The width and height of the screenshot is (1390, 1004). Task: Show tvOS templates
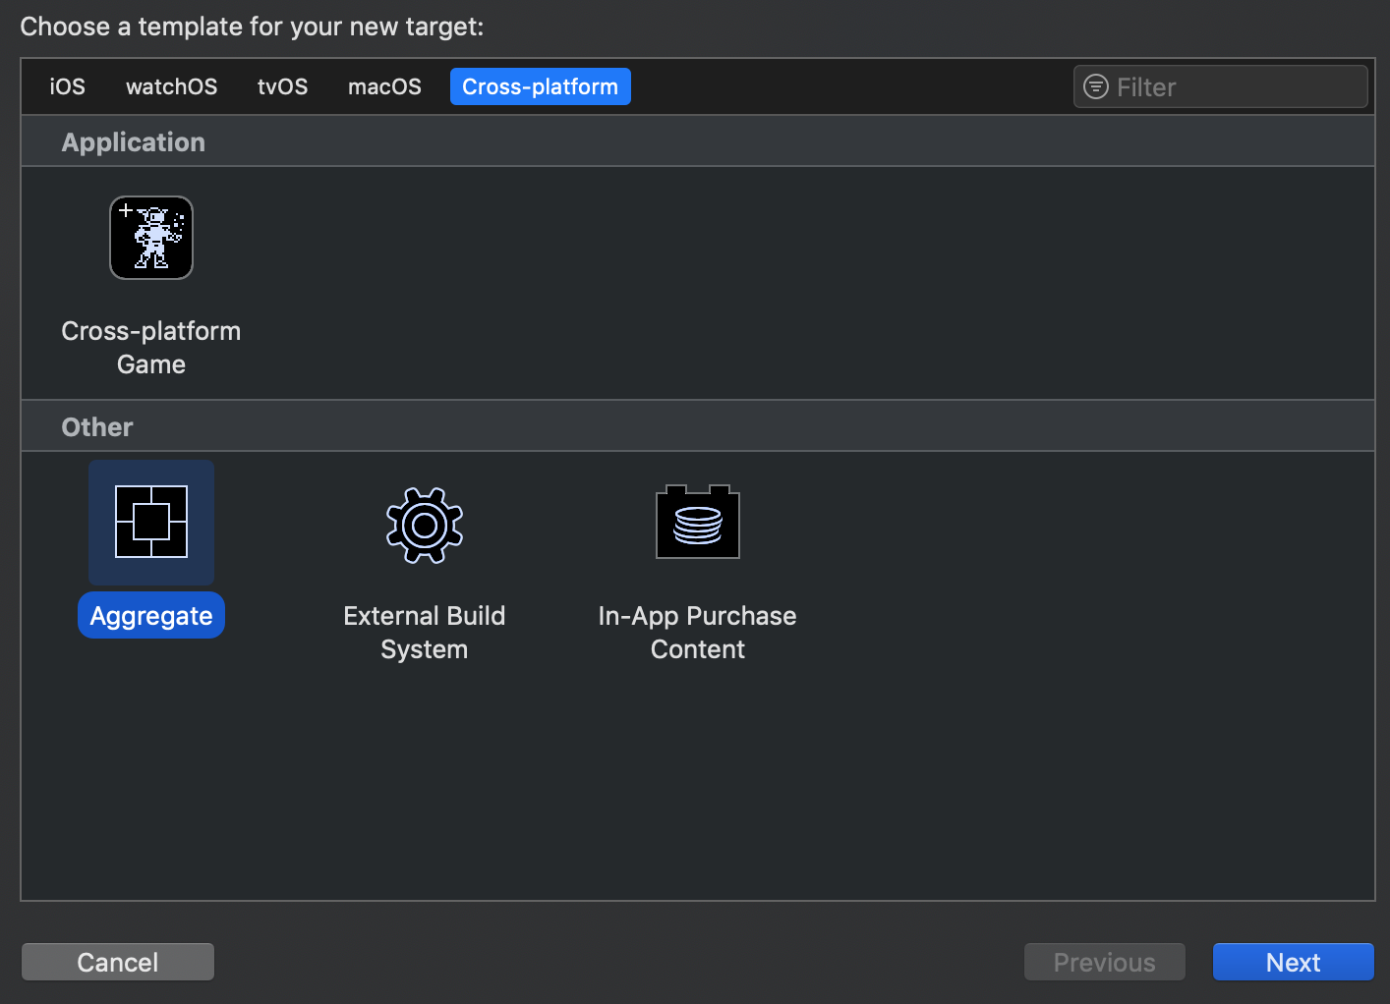tap(282, 86)
